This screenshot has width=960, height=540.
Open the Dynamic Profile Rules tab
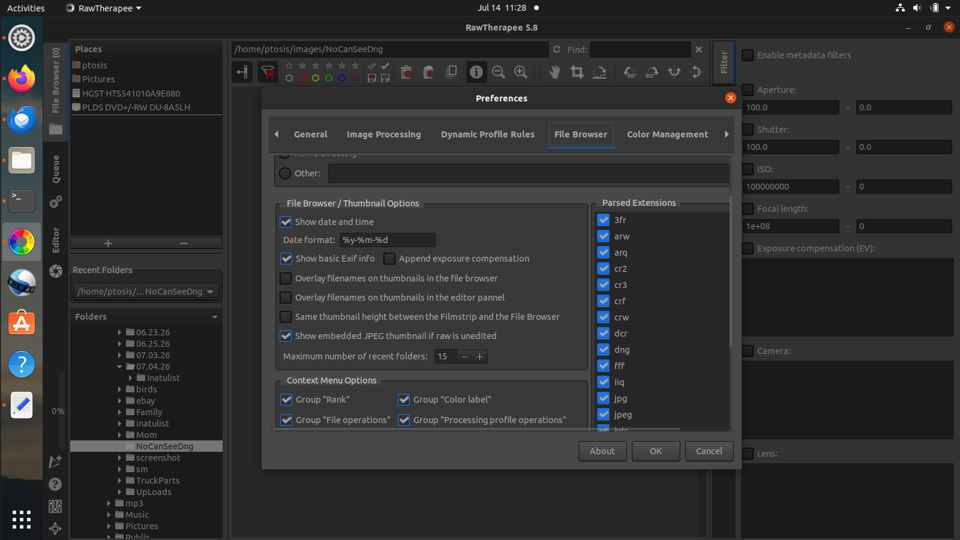[x=488, y=134]
